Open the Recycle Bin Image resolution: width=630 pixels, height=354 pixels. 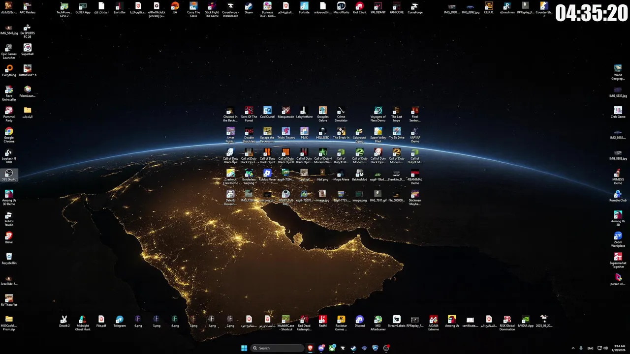pyautogui.click(x=9, y=259)
